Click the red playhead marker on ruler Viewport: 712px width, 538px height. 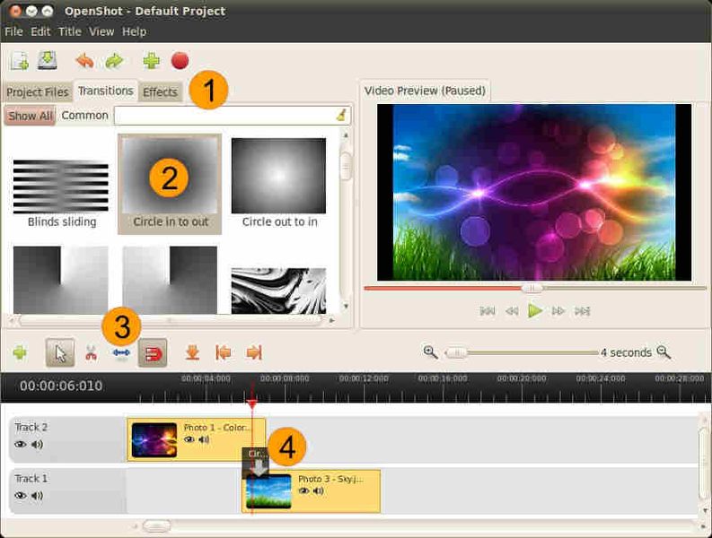(252, 403)
